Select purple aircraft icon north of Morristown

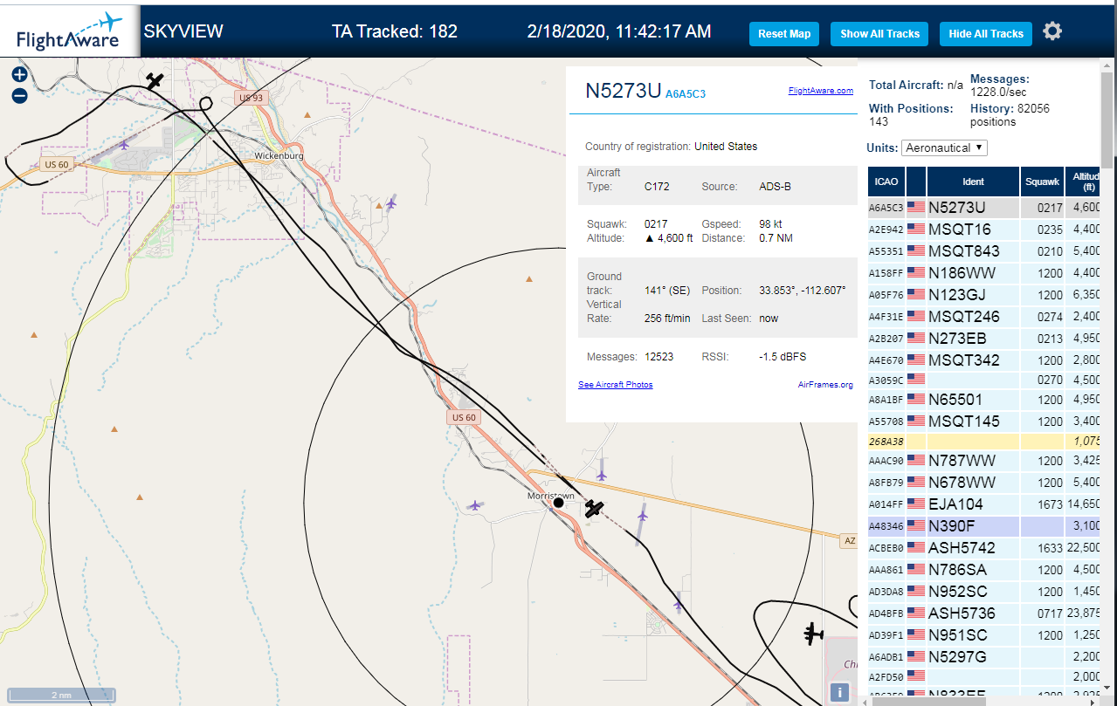602,475
